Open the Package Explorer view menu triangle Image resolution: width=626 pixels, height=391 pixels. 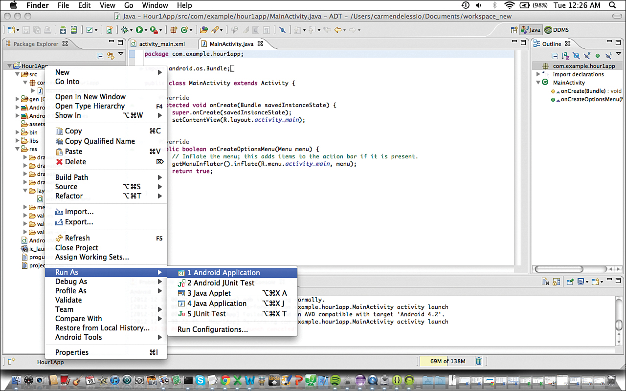click(121, 55)
